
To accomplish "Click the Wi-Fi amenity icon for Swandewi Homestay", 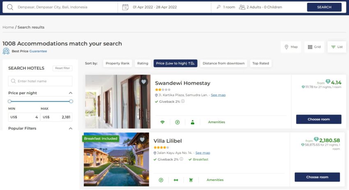I will (163, 122).
